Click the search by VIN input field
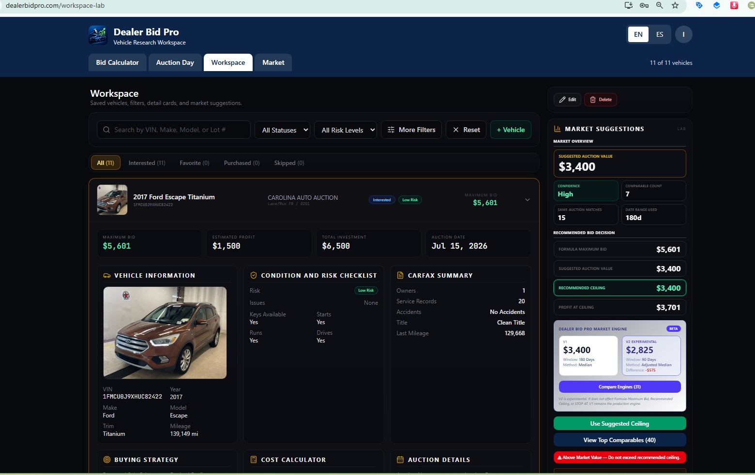 point(174,130)
